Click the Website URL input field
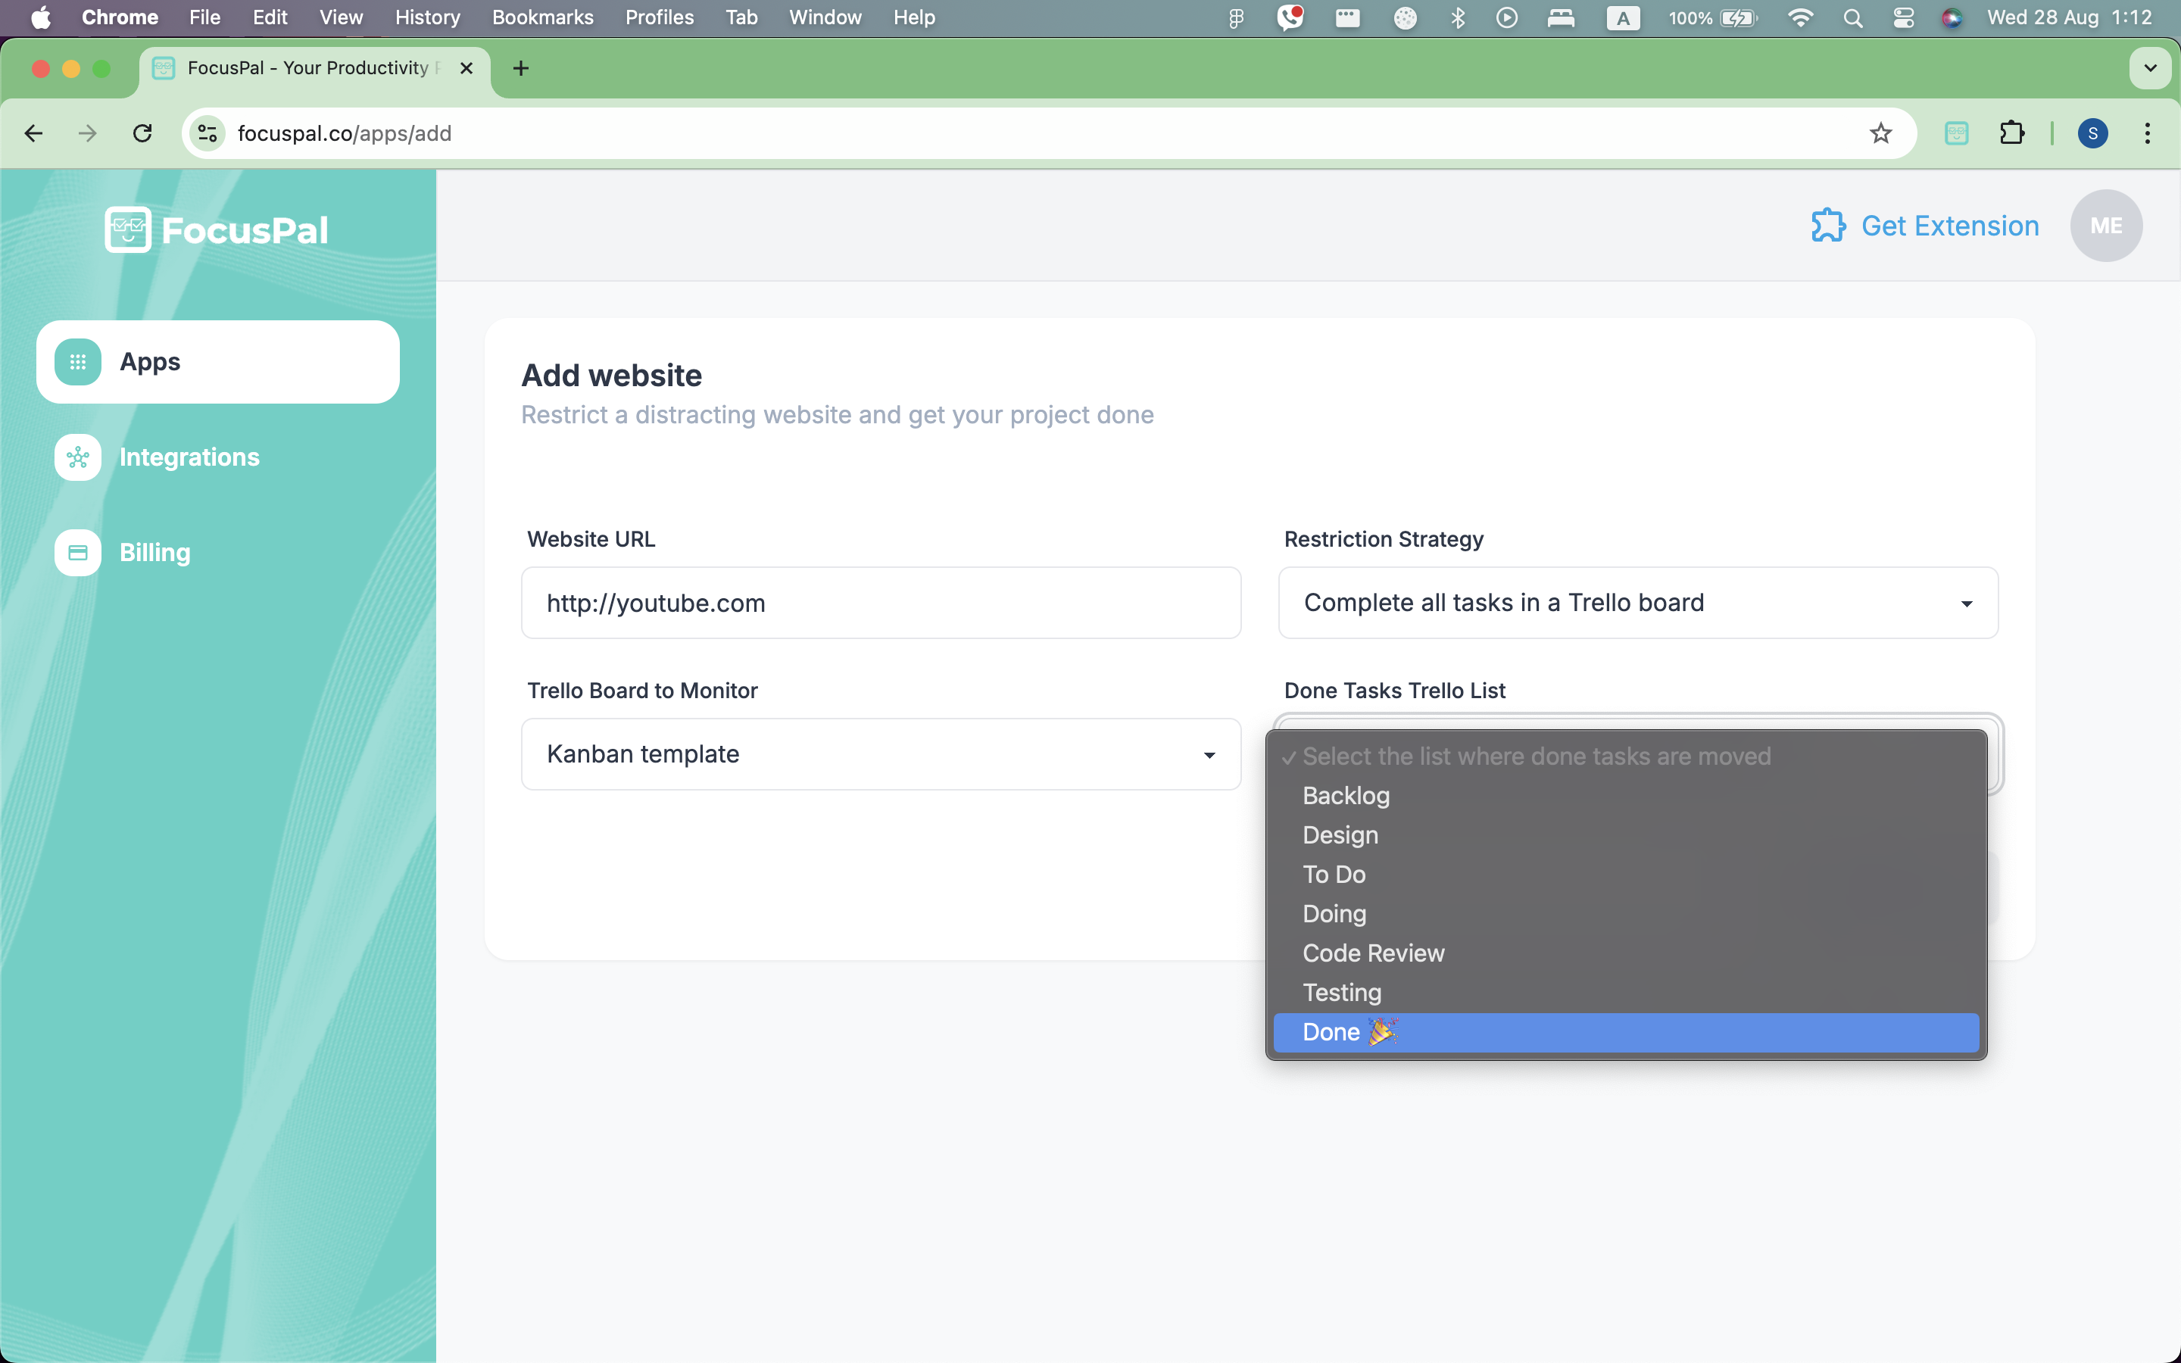This screenshot has height=1363, width=2181. click(x=881, y=603)
